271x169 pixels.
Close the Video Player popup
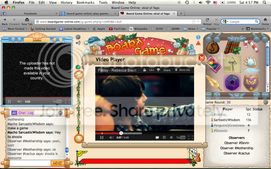pyautogui.click(x=201, y=58)
